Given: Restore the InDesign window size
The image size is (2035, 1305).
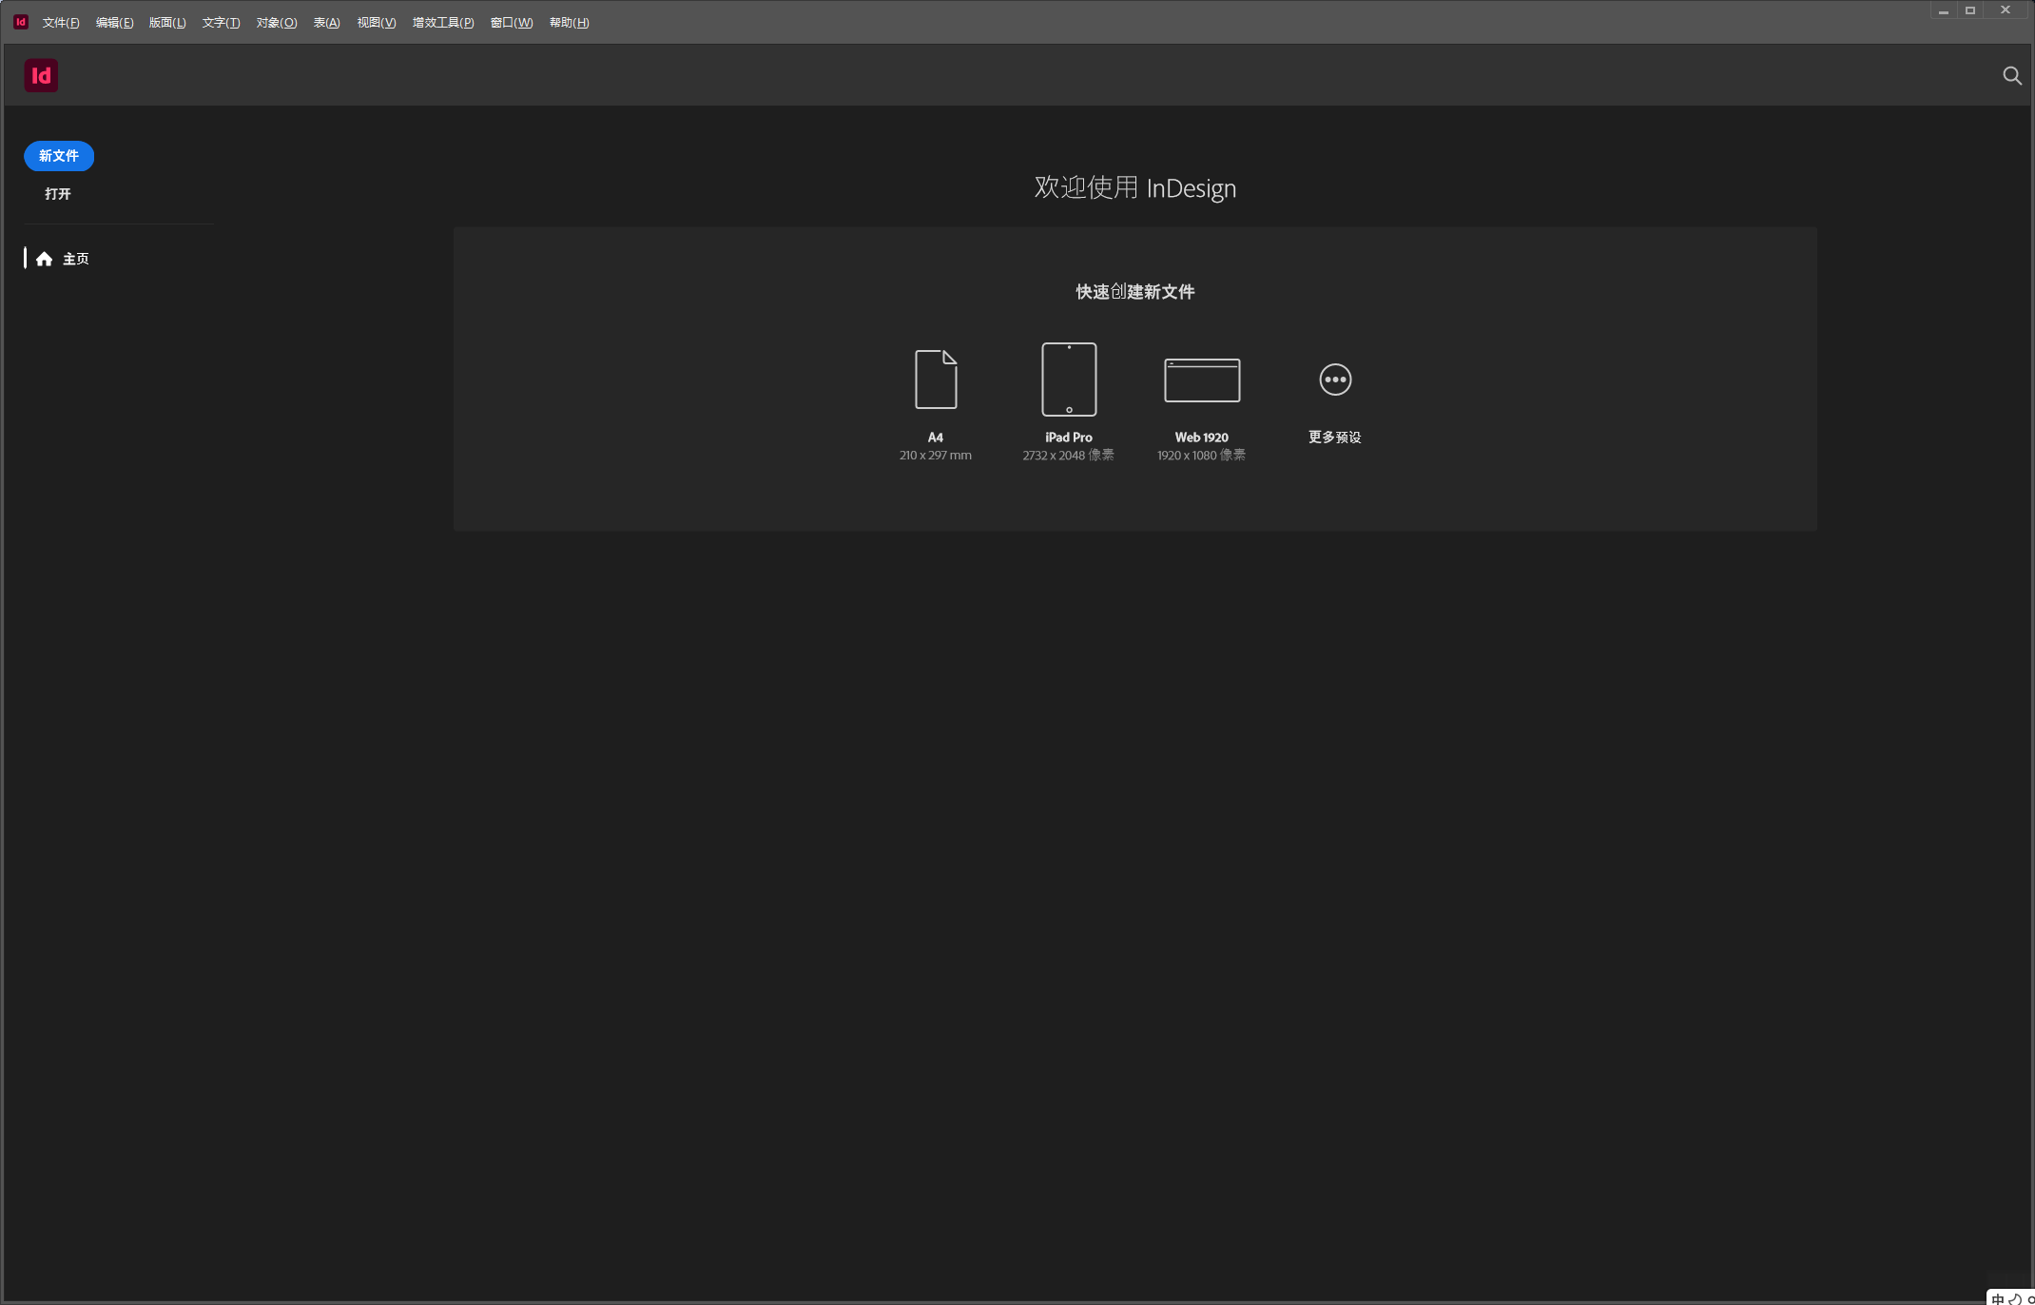Looking at the screenshot, I should pos(1970,10).
